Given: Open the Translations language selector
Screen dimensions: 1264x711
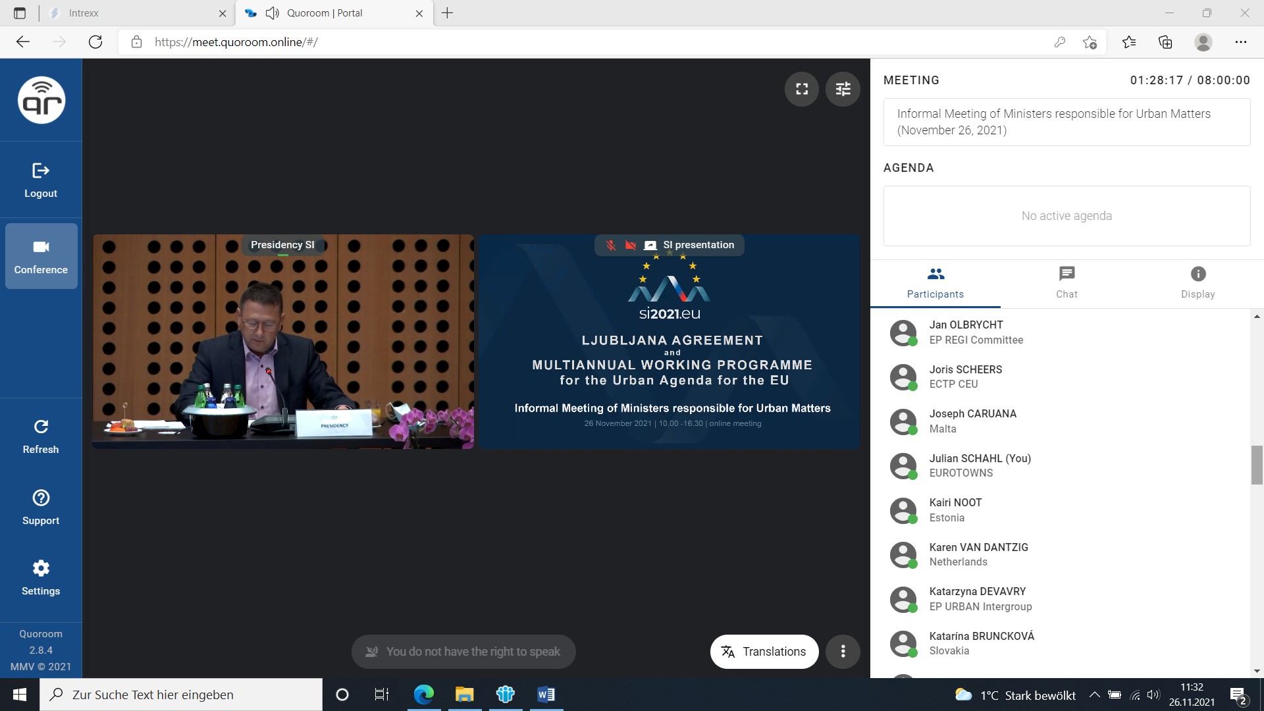Looking at the screenshot, I should pos(764,651).
